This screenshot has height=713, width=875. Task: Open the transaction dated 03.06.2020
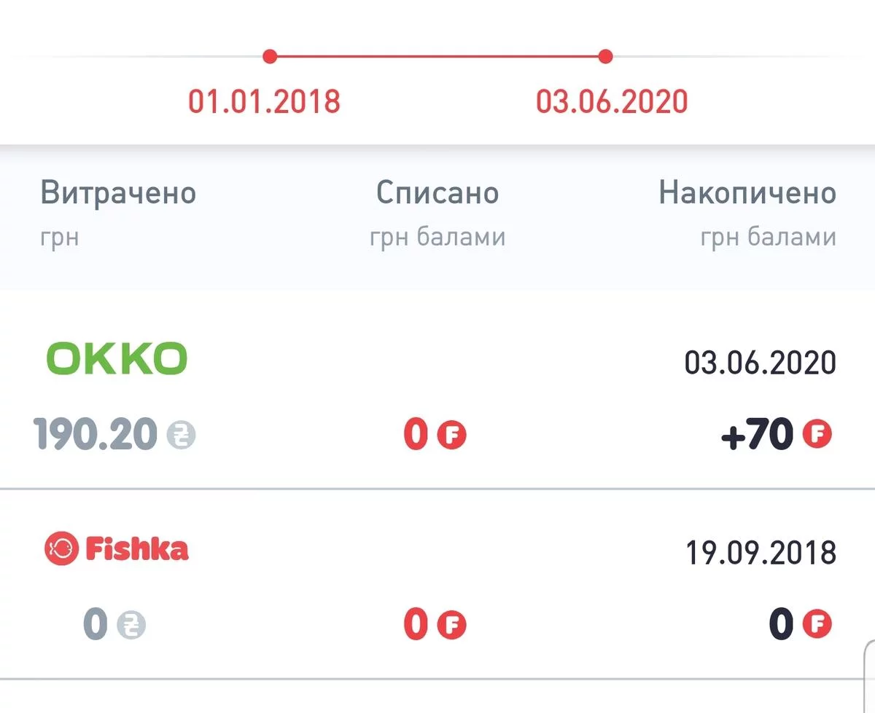[760, 362]
